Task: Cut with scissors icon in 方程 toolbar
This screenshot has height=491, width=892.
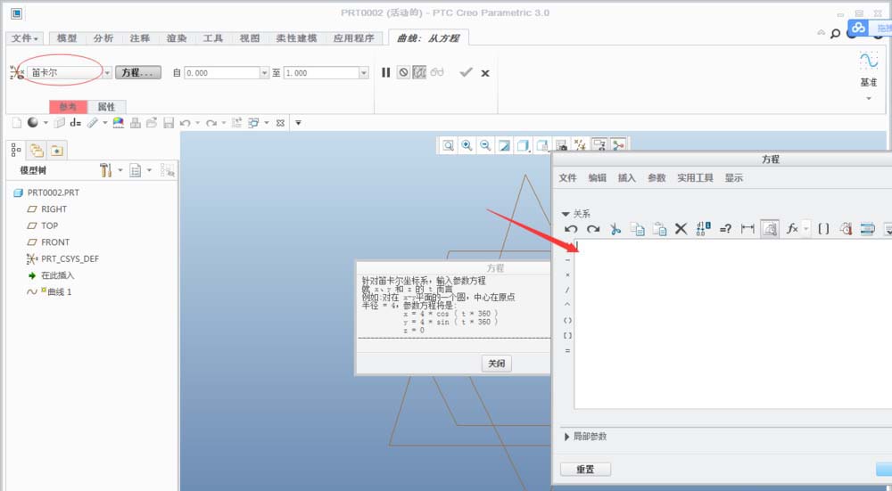Action: coord(615,229)
